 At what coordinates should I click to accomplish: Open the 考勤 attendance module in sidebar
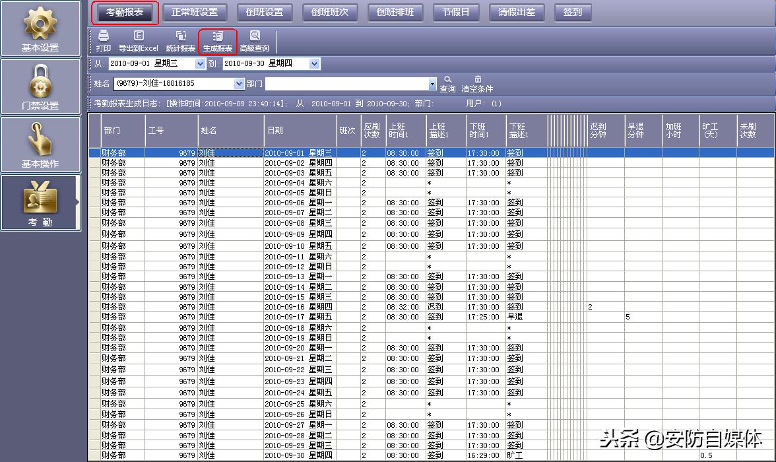click(x=41, y=202)
